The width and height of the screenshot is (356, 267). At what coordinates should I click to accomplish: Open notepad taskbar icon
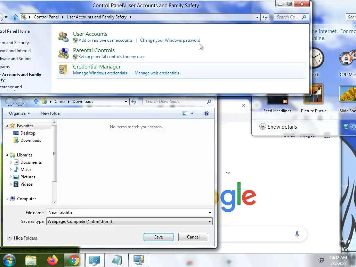[x=117, y=260]
